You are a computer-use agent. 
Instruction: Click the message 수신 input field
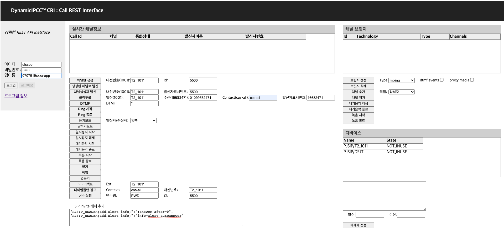pyautogui.click(x=411, y=215)
